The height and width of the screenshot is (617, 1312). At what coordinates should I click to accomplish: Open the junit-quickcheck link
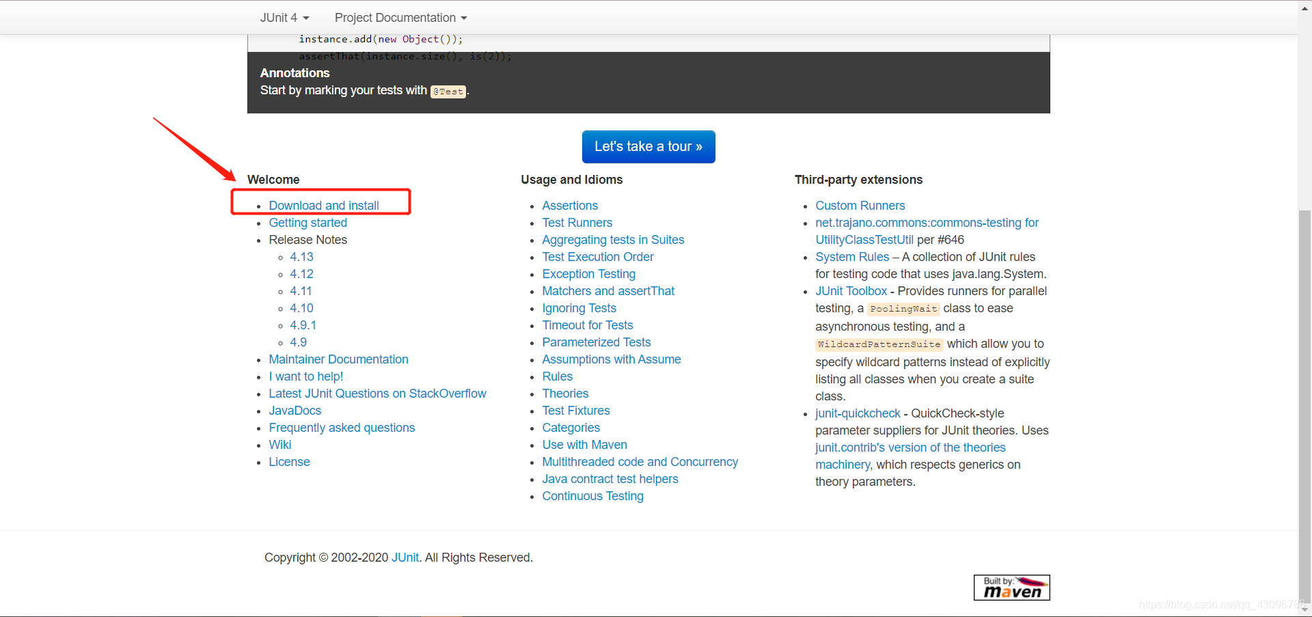click(858, 413)
